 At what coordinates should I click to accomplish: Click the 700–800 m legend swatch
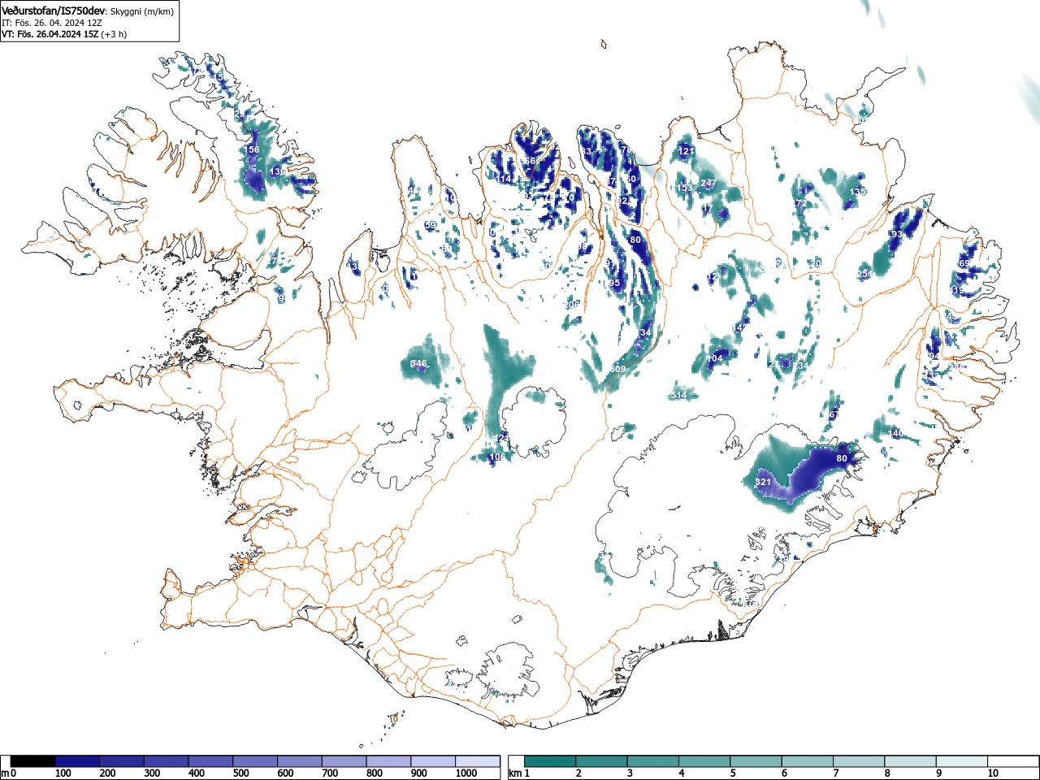coord(344,761)
